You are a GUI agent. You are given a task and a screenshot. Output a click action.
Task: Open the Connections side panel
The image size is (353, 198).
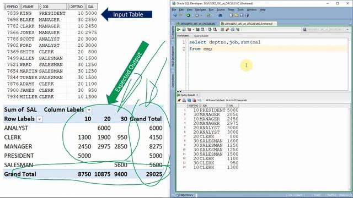tap(173, 81)
